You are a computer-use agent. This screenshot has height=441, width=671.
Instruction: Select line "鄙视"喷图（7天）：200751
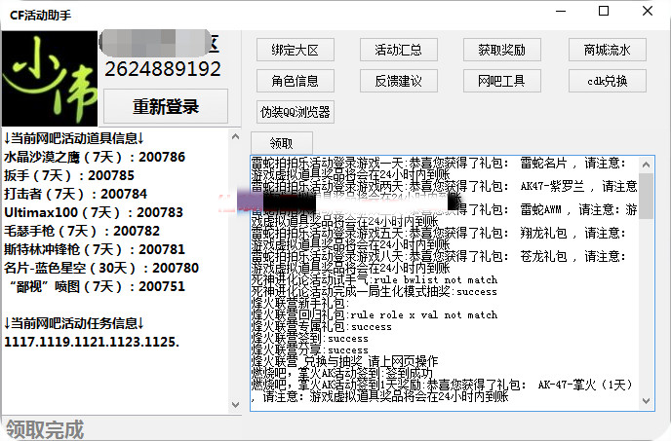[98, 286]
